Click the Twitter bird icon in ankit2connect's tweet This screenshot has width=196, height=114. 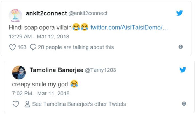point(179,13)
